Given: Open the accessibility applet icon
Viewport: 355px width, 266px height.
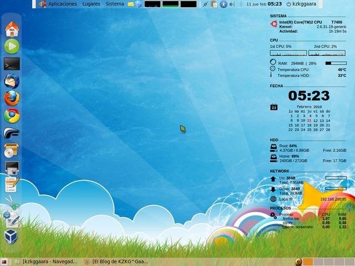Looking at the screenshot, I should click(224, 4).
